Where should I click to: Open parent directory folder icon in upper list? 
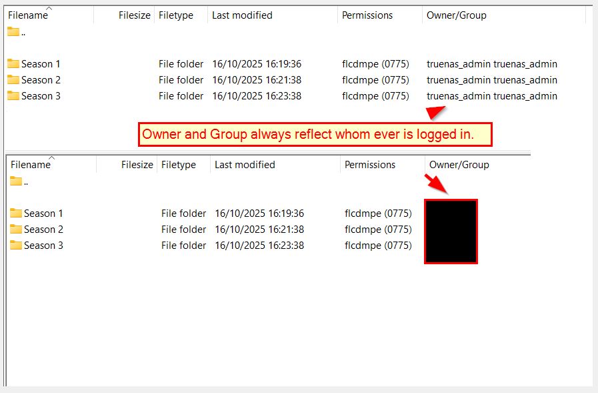point(13,32)
